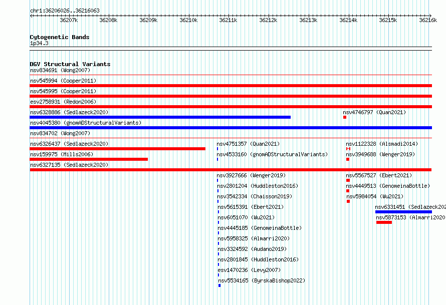Image resolution: width=446 pixels, height=305 pixels.
Task: Click the nsv834691 (Wong2007) variant label
Action: 60,70
